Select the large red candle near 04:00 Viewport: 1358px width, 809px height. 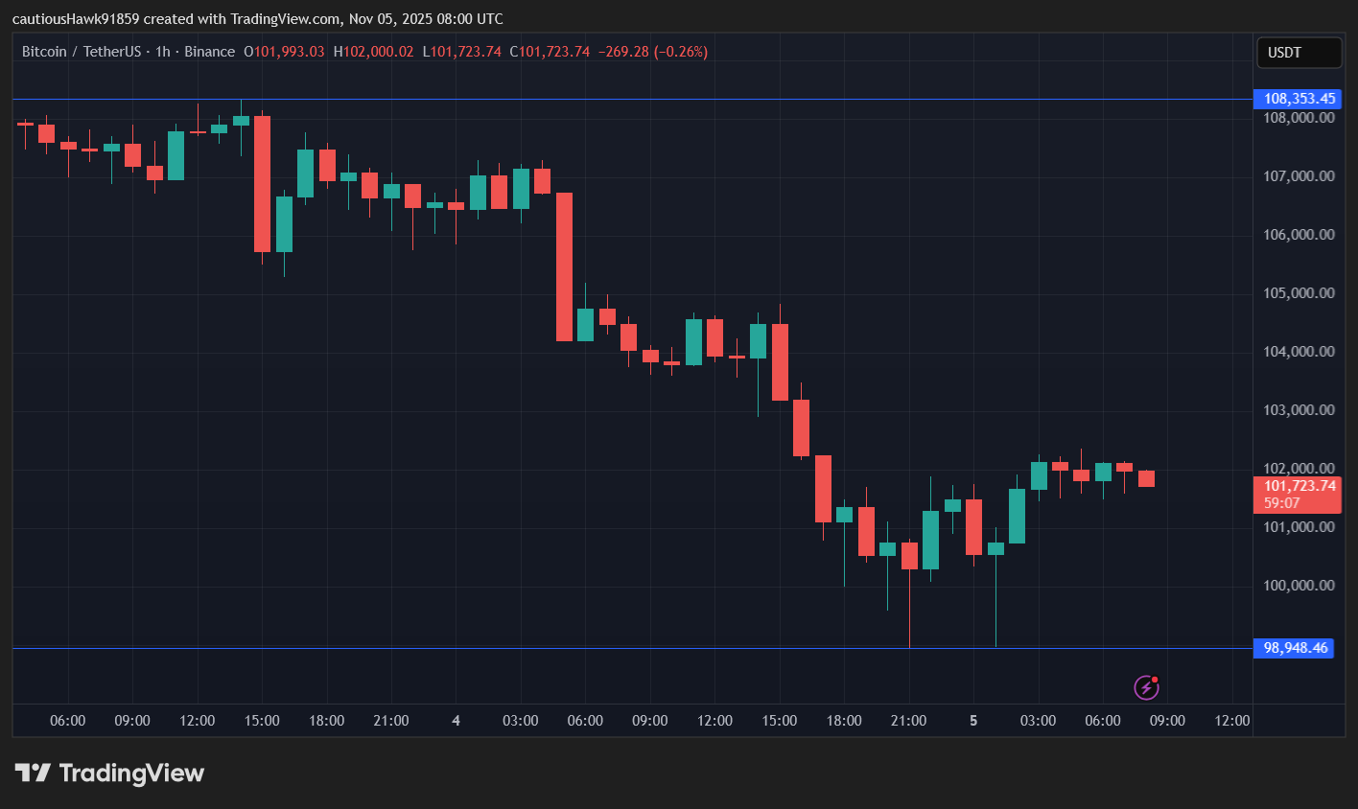point(564,268)
